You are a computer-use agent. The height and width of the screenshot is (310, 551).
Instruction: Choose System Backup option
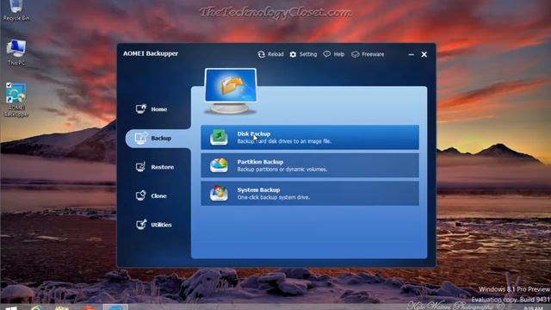(x=310, y=193)
